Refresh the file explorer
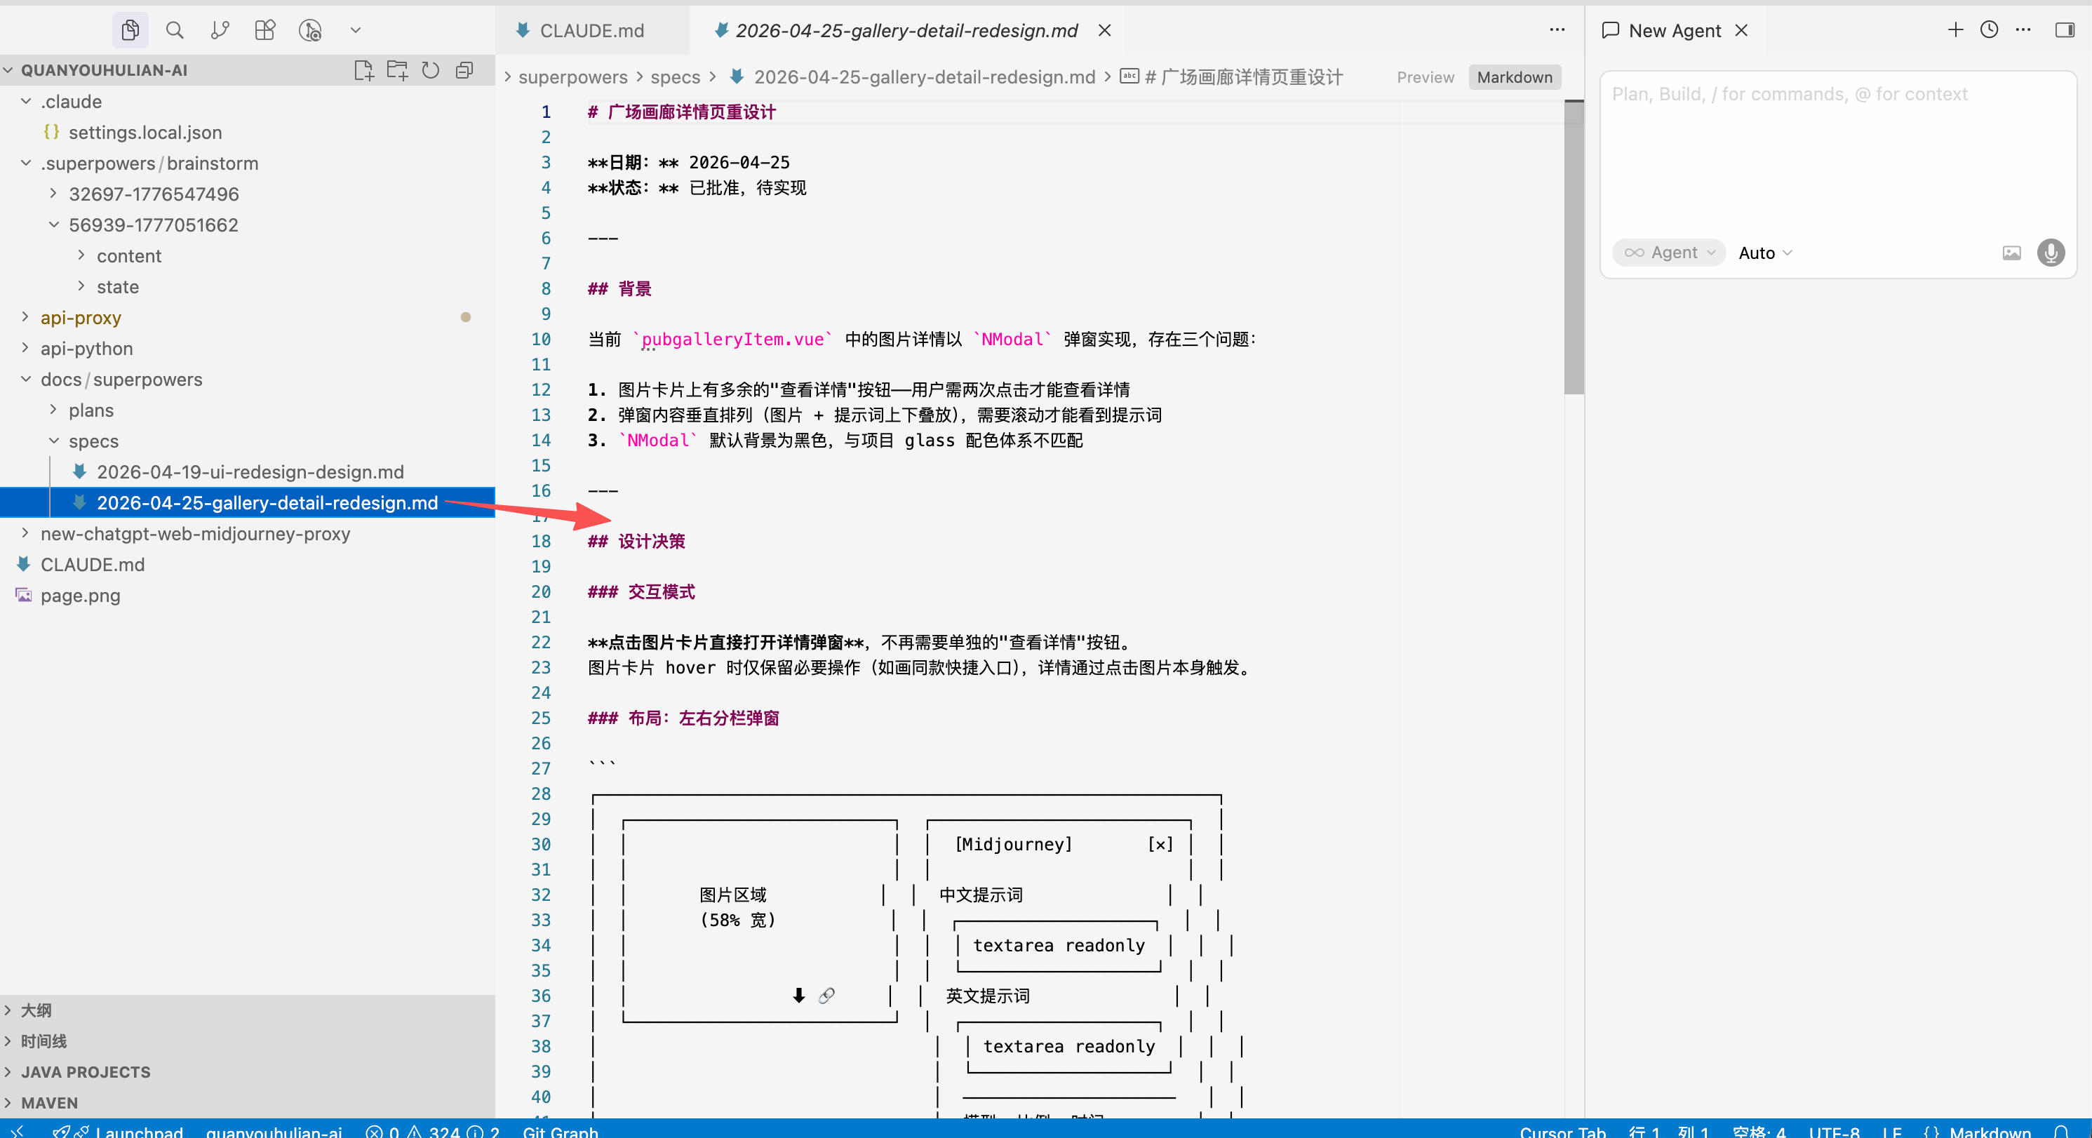Viewport: 2092px width, 1138px height. (431, 70)
